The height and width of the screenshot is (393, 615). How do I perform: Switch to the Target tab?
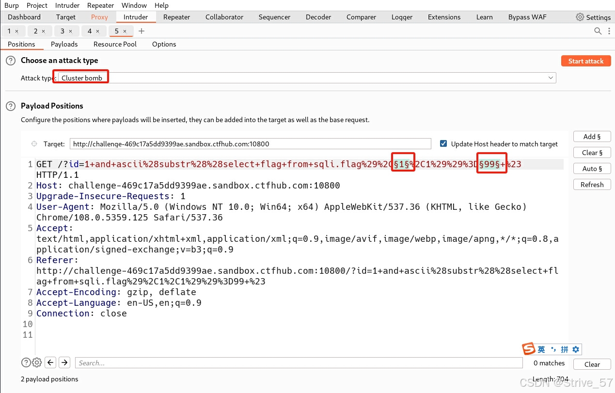[66, 17]
